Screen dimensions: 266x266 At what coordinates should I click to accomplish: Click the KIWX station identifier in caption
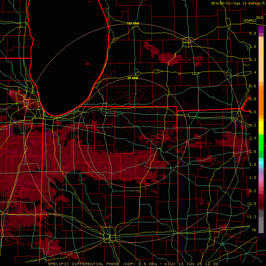tap(171, 264)
